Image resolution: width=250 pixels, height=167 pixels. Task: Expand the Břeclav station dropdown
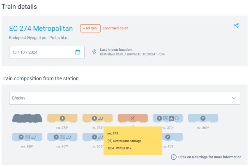(x=119, y=98)
